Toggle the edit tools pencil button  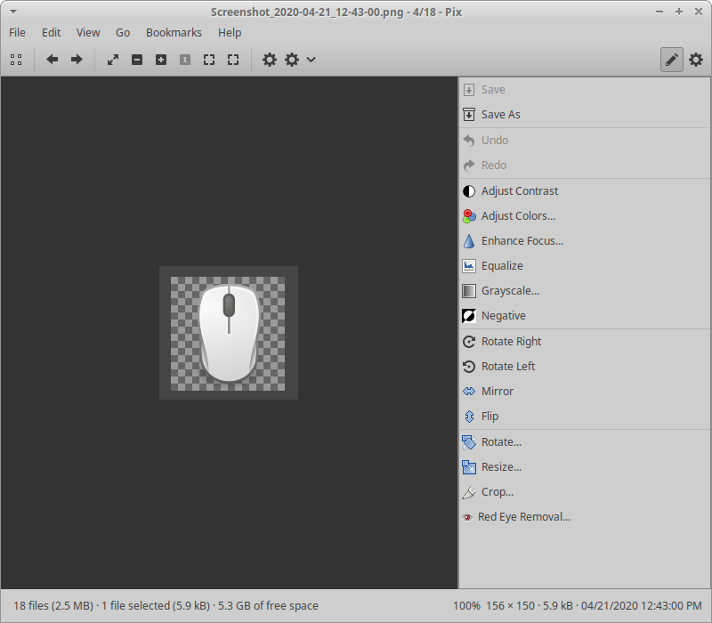coord(672,60)
